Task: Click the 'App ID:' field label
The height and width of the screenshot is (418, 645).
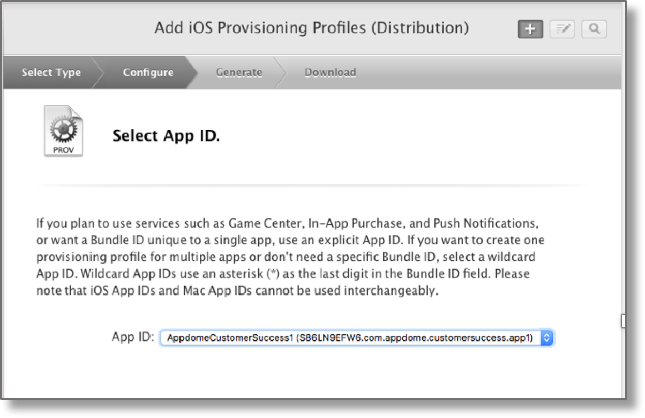Action: tap(133, 337)
